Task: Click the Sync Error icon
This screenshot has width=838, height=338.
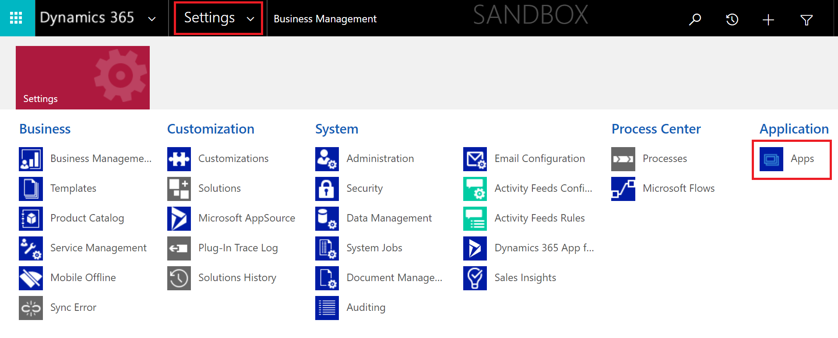Action: (31, 308)
